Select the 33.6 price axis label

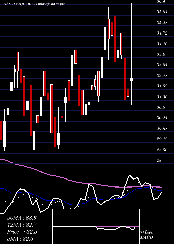click(161, 54)
